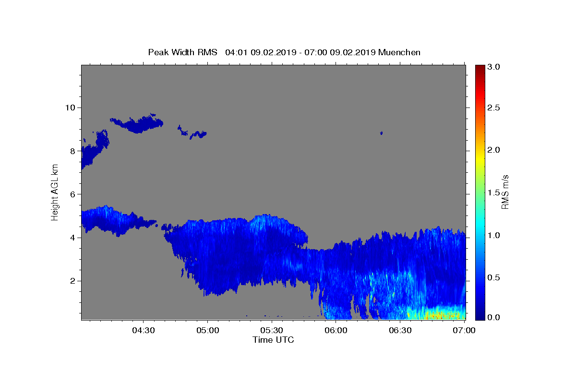Click the 06:30 time tick label
The image size is (576, 384).
[x=400, y=330]
